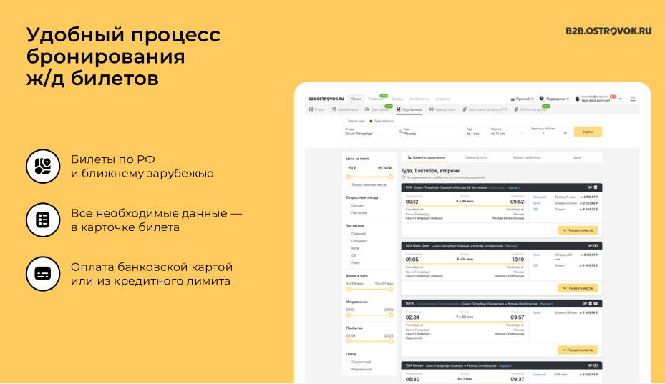
Task: Open the Клиенты tab
Action: (x=443, y=99)
